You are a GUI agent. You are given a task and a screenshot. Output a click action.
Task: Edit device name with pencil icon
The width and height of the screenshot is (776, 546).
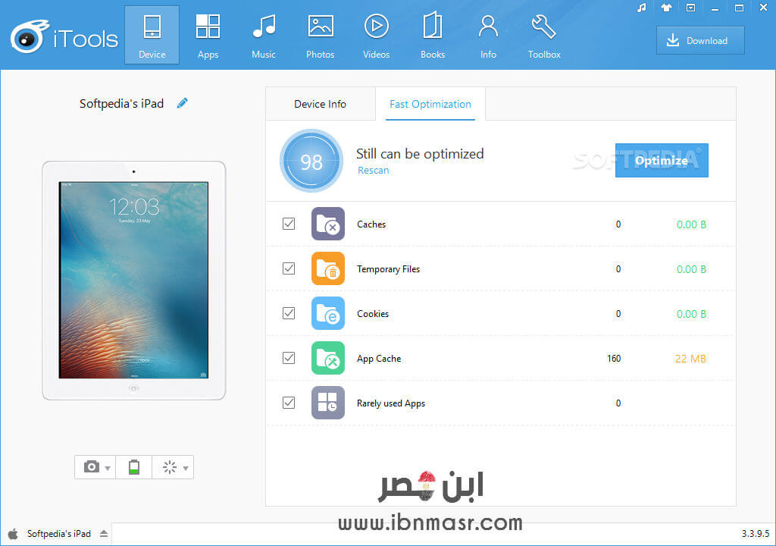(x=182, y=103)
